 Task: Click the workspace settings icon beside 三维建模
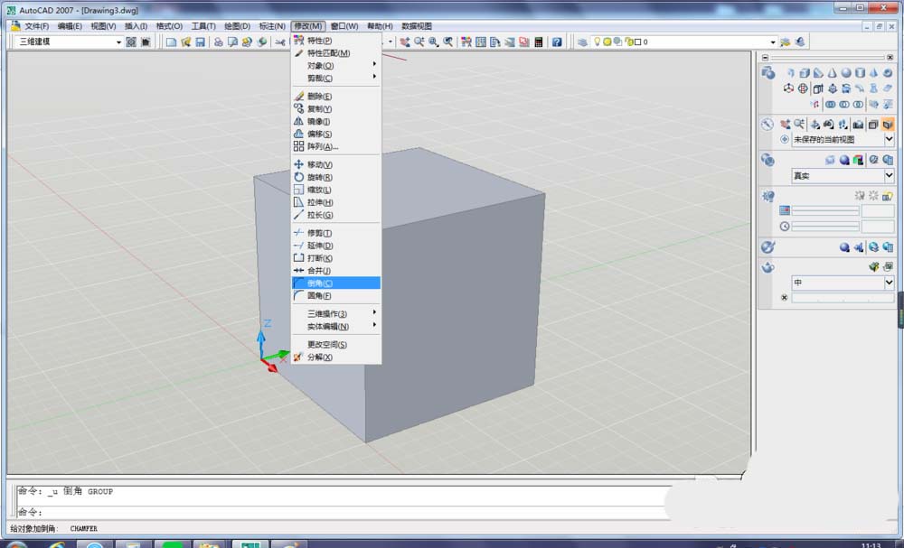point(131,42)
